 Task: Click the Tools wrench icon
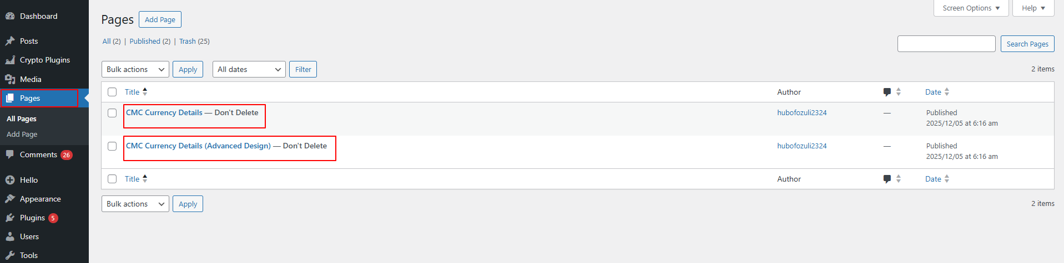[x=10, y=255]
